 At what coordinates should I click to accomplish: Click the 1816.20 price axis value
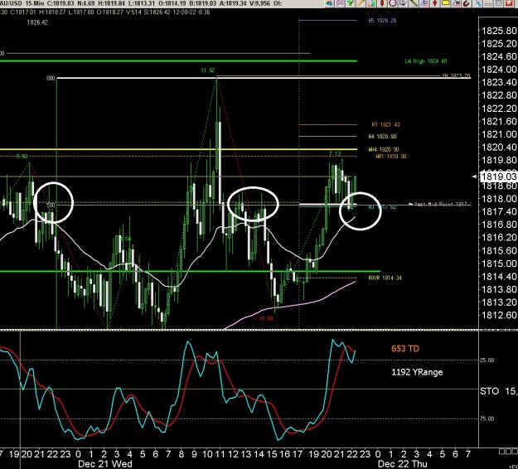pyautogui.click(x=498, y=238)
